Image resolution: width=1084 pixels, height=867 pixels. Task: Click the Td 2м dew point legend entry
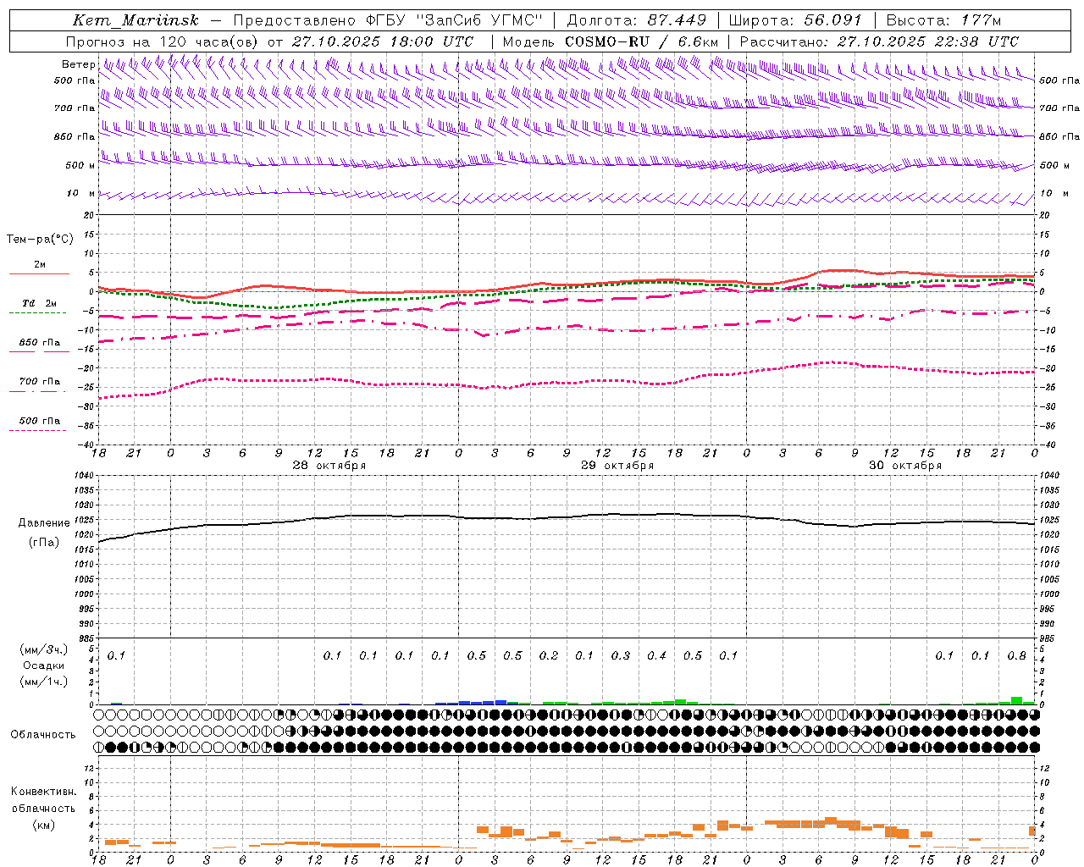click(39, 303)
